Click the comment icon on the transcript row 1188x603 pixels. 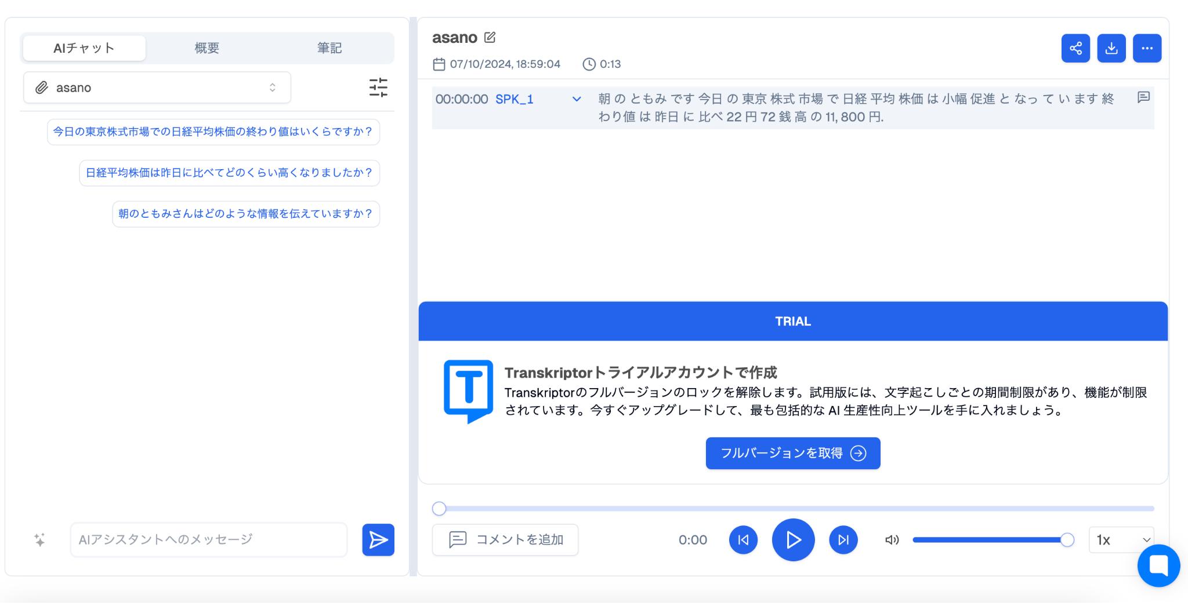pos(1143,97)
